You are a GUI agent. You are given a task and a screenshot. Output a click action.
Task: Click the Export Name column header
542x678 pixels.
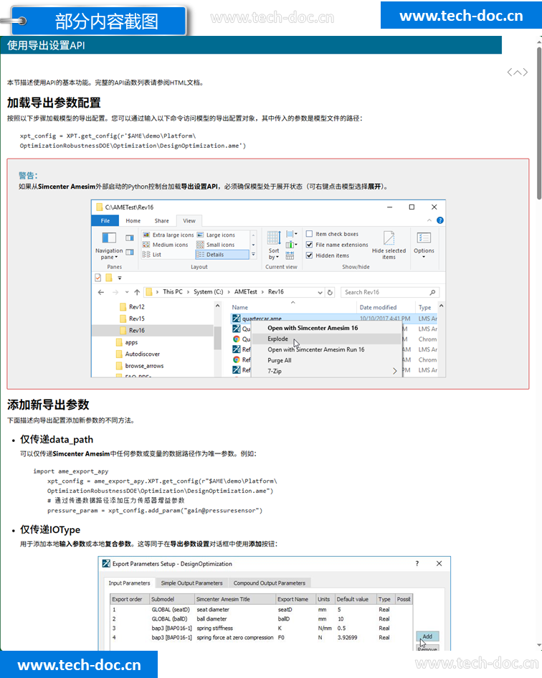point(295,599)
